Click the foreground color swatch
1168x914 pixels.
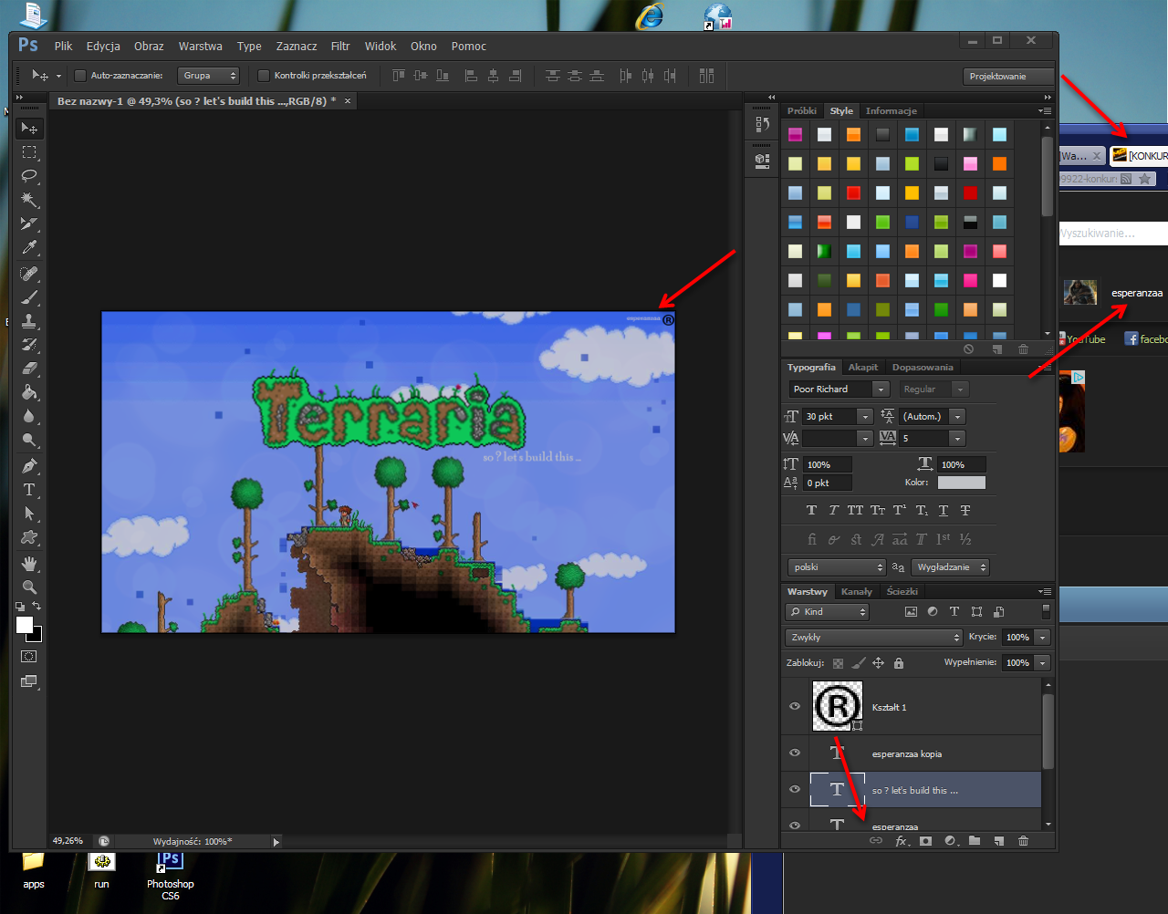25,625
